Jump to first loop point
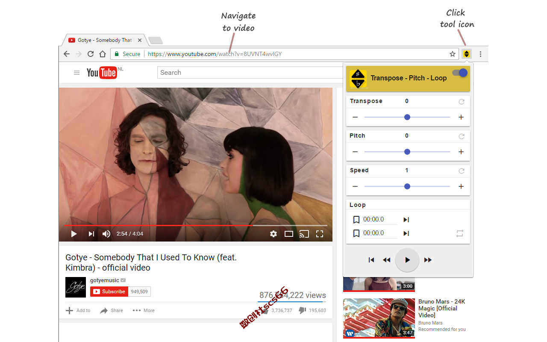 406,220
